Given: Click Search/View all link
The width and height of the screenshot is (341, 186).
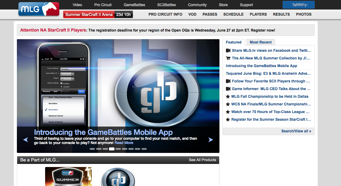Looking at the screenshot, I should pyautogui.click(x=296, y=131).
